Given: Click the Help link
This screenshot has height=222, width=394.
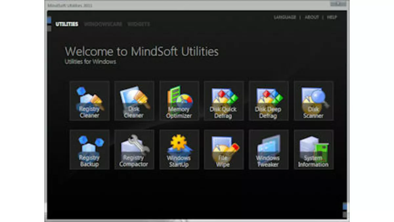Looking at the screenshot, I should point(332,17).
